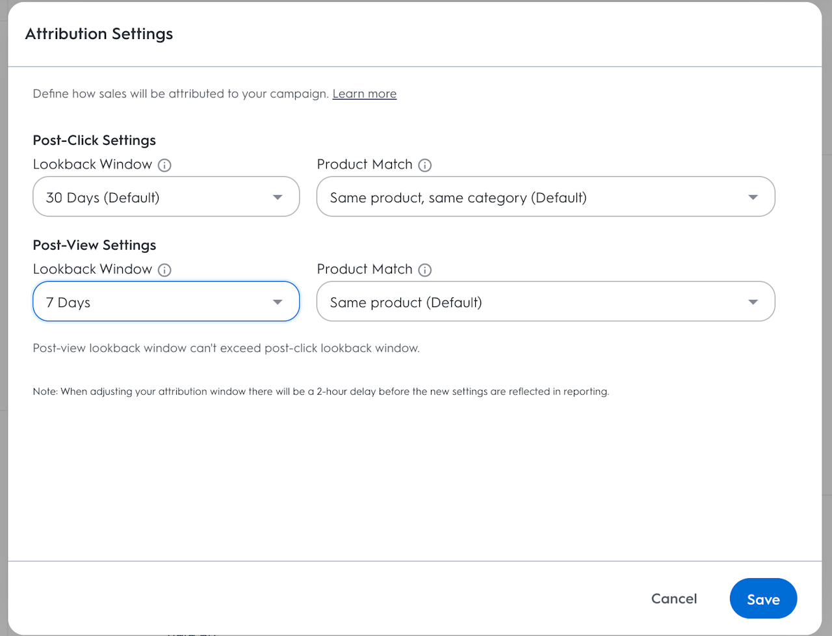Screen dimensions: 832x636
Task: Click "Same product, same category (Default)" value text
Action: point(458,198)
